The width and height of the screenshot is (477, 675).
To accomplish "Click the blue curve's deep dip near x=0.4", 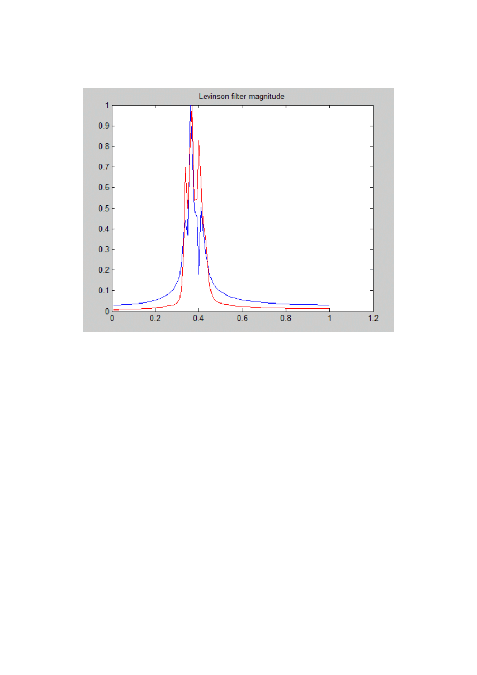I will tap(199, 274).
